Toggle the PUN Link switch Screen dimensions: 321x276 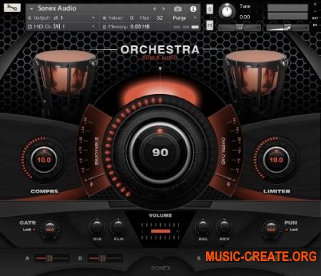(287, 230)
